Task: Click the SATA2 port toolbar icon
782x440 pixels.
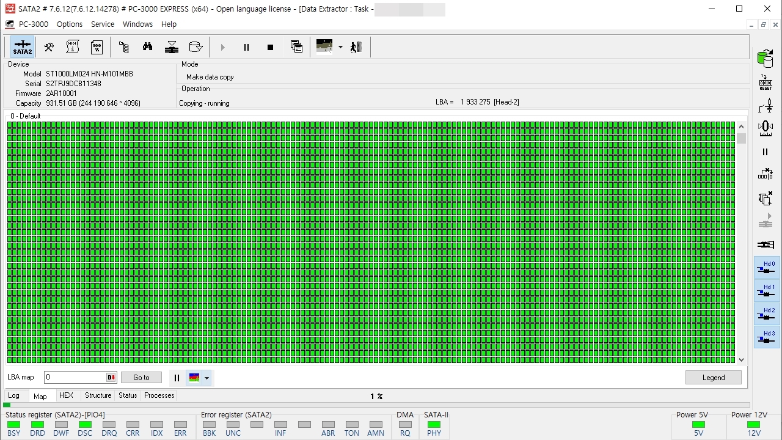Action: coord(23,47)
